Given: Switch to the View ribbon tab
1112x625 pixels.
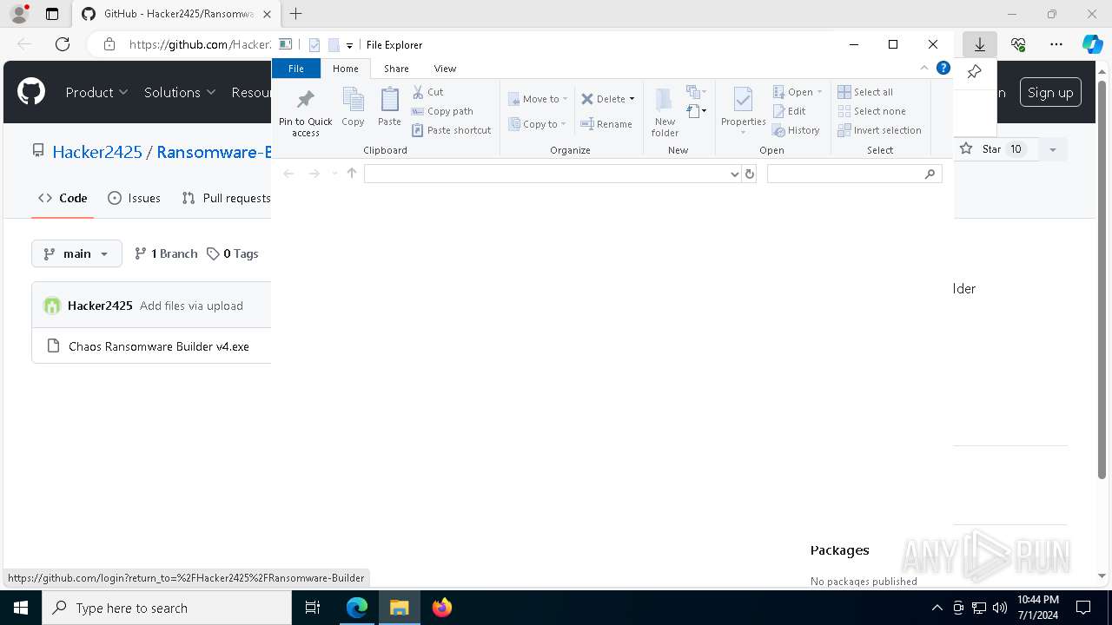Looking at the screenshot, I should click(445, 69).
